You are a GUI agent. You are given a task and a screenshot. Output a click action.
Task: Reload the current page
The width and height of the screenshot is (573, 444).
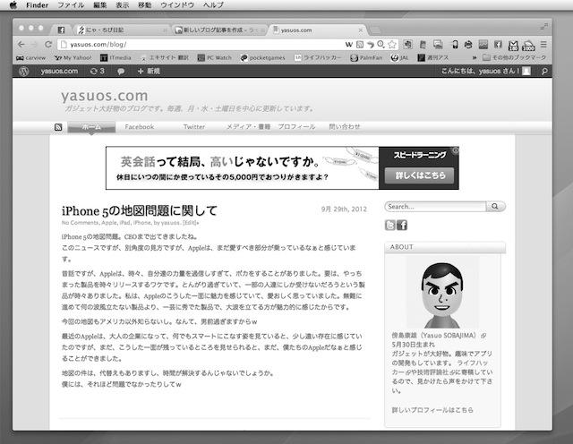[47, 44]
